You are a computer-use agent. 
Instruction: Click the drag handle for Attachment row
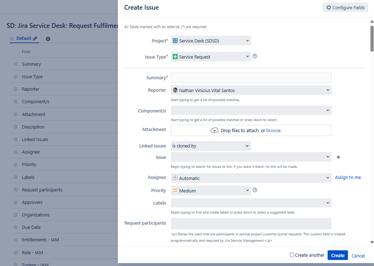(15, 114)
